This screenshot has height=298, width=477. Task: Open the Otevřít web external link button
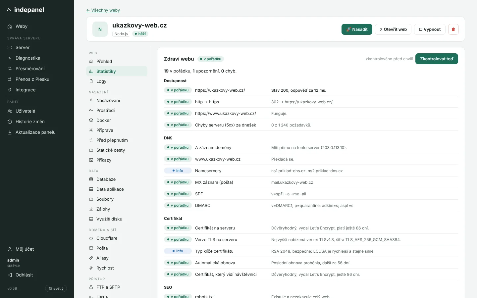point(393,29)
